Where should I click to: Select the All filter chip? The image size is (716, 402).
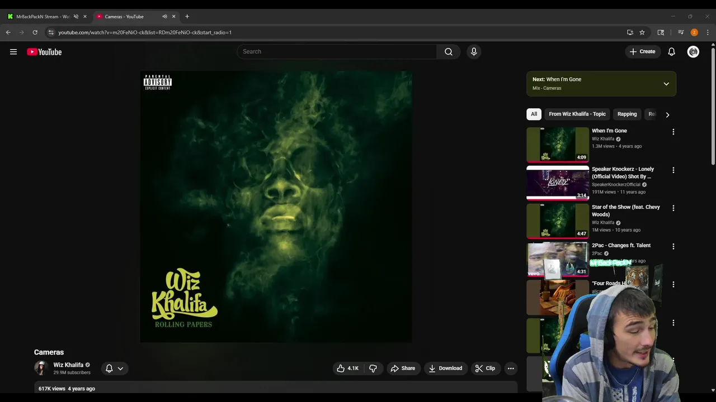[534, 114]
